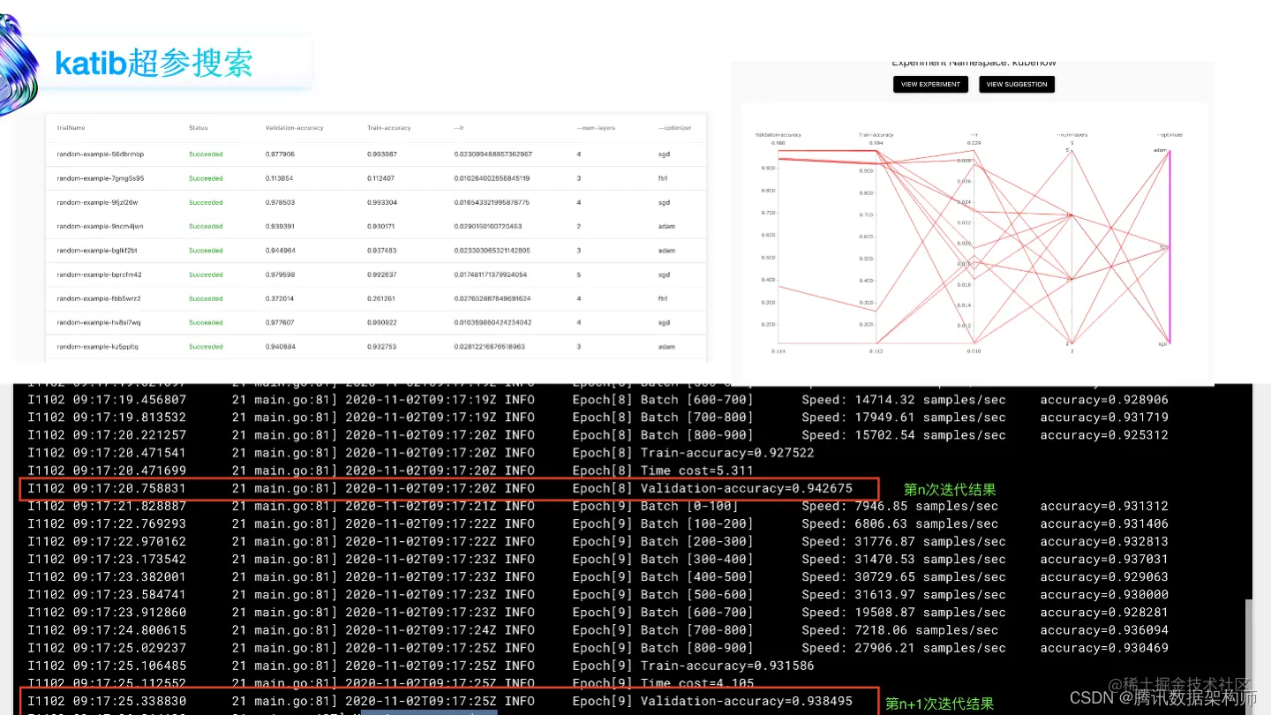Select log line Epoch[8] Train-accuracy=0.927522
The height and width of the screenshot is (715, 1271).
[421, 453]
